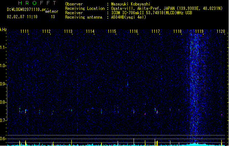Click the Ogata-vill. Akita-Pref. JAPAN location text
229x146 pixels.
[167, 8]
